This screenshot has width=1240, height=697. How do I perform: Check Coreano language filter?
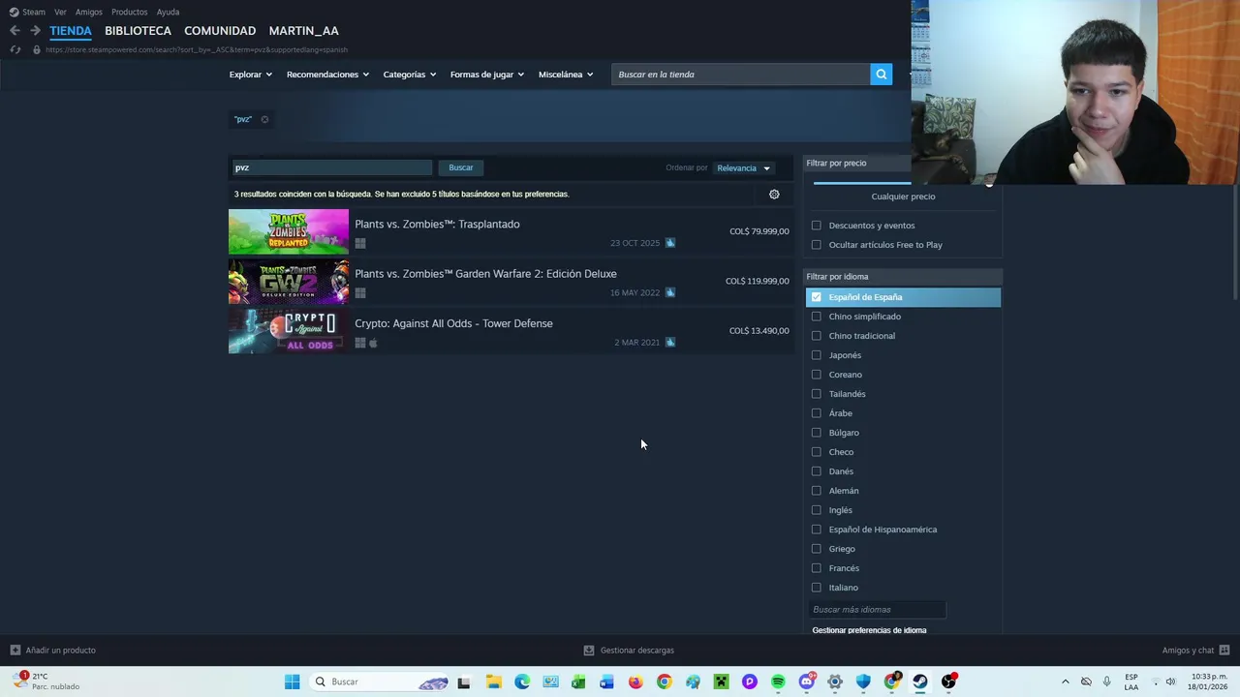click(x=816, y=375)
